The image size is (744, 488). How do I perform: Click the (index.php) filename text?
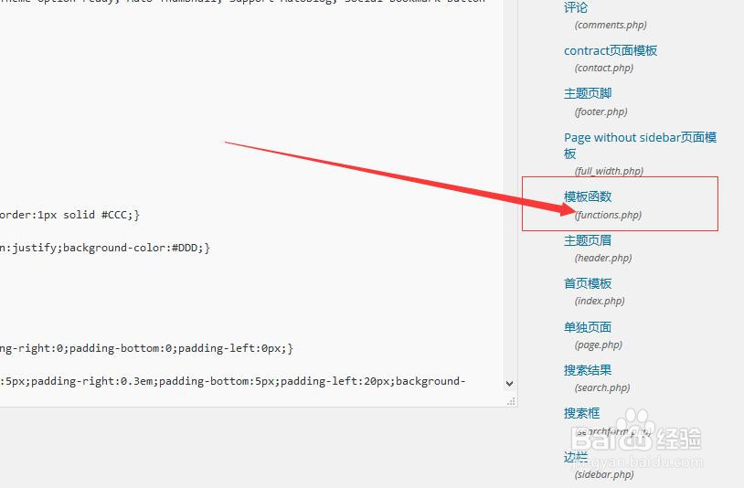(x=600, y=302)
